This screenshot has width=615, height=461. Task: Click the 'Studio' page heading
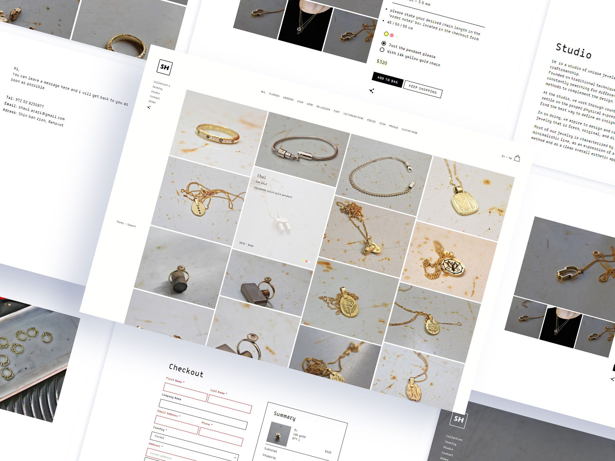pos(574,51)
